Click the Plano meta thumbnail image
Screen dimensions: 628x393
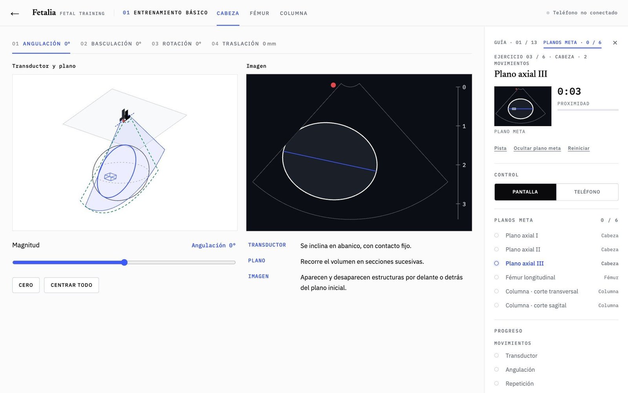coord(523,106)
